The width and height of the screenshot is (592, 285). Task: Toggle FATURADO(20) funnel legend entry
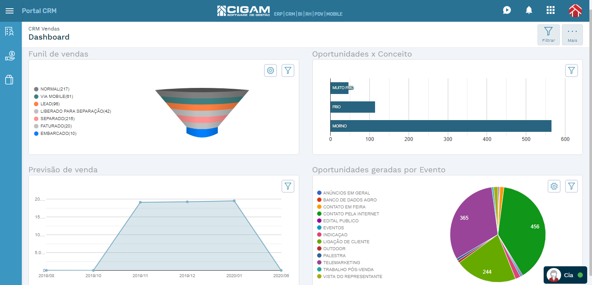53,126
